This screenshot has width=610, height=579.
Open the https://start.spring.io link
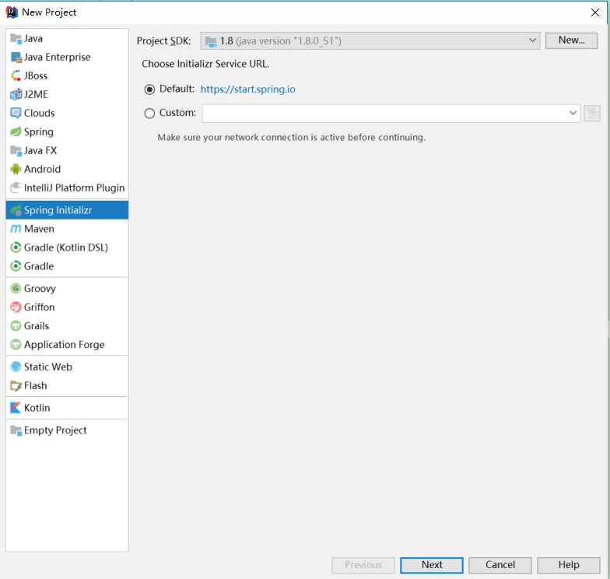(x=247, y=89)
